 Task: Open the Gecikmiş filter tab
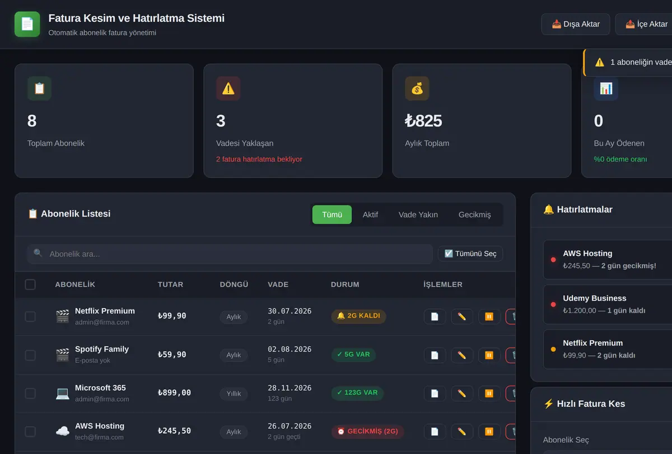474,214
